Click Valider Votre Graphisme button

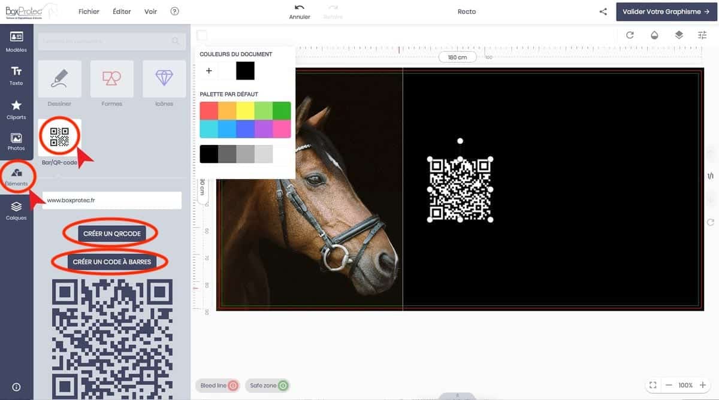(665, 11)
